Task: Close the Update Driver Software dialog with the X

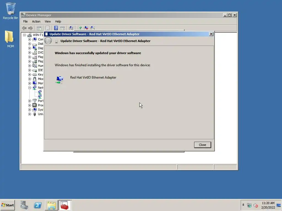Action: pos(211,34)
